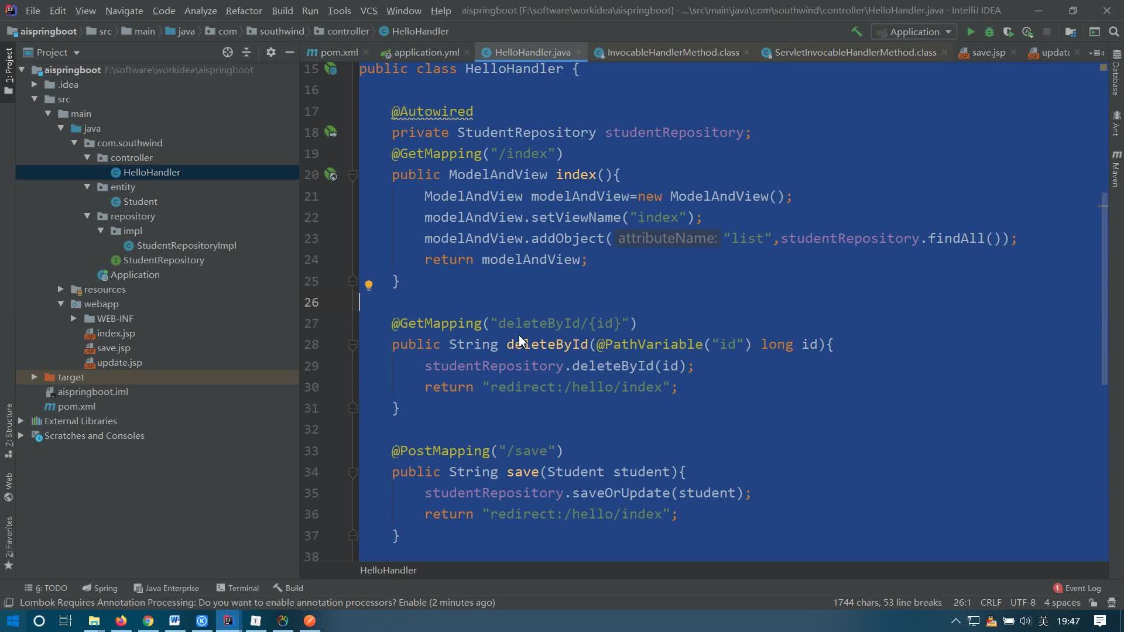Click the southwind breadcrumb in the navigation bar
The width and height of the screenshot is (1124, 632).
tap(275, 31)
